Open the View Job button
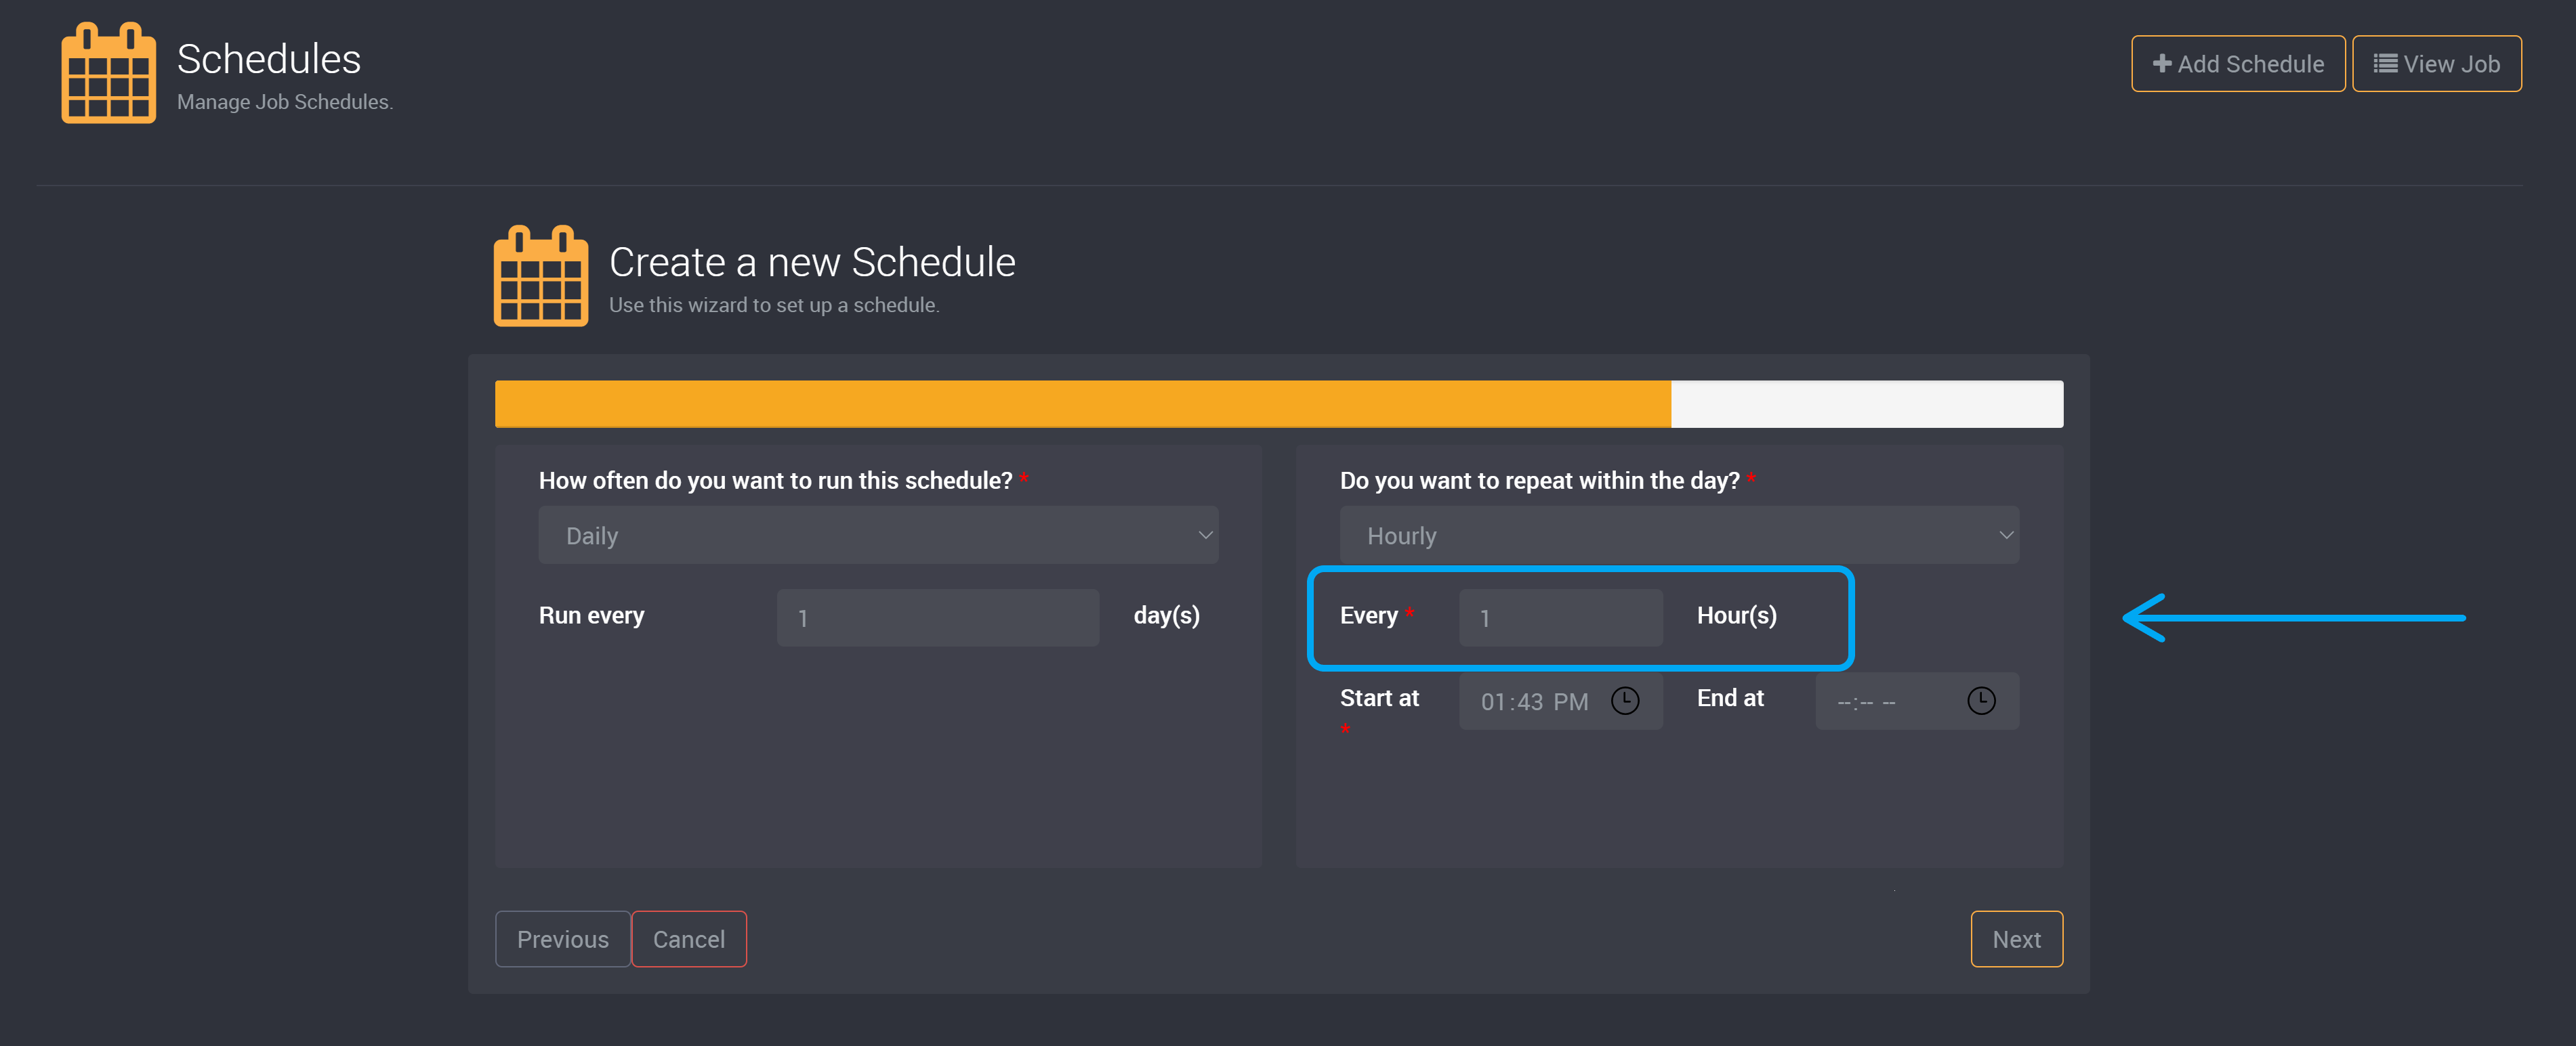Viewport: 2576px width, 1046px height. click(2436, 64)
